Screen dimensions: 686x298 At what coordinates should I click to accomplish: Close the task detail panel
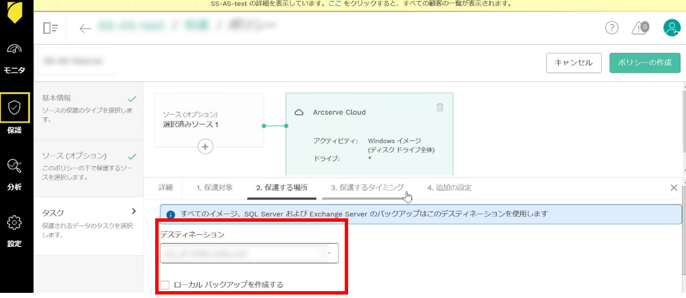(x=674, y=187)
